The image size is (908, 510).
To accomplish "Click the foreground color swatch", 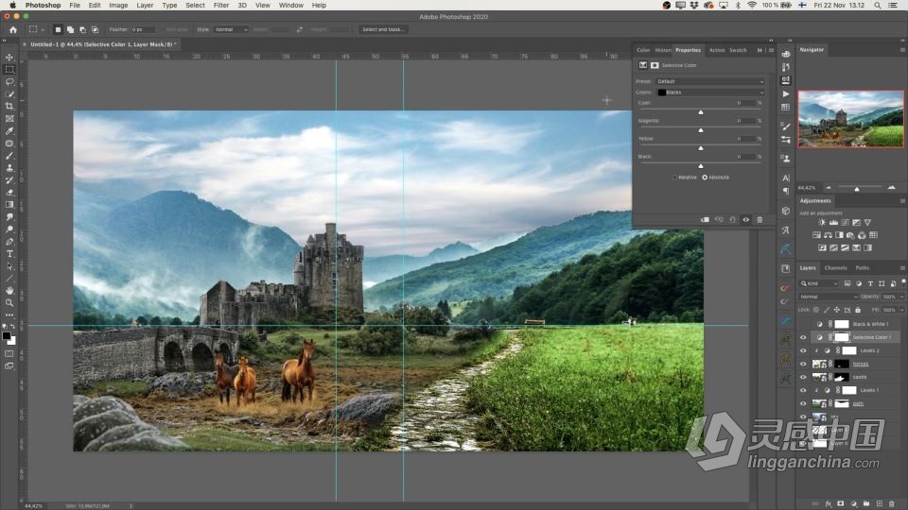I will [7, 336].
